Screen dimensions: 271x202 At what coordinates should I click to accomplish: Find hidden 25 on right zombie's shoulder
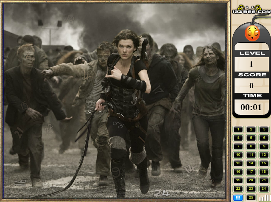[x=199, y=78]
